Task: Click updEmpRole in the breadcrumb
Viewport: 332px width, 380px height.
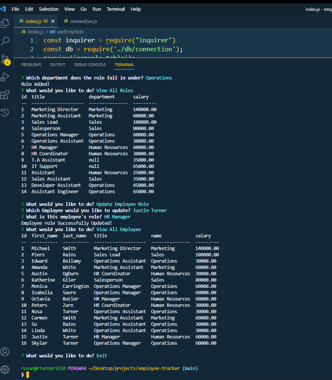Action: pyautogui.click(x=70, y=32)
